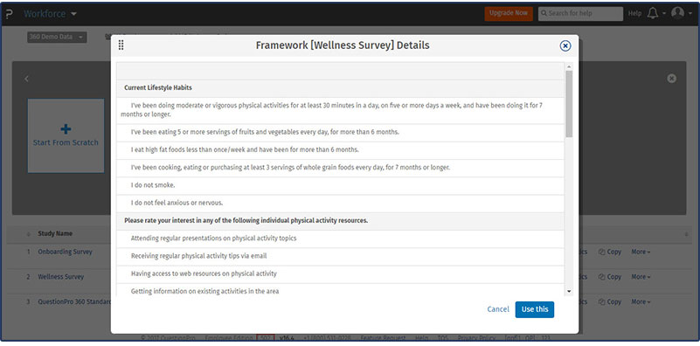The width and height of the screenshot is (700, 346).
Task: Click the back chevron in template panel
Action: (x=26, y=79)
